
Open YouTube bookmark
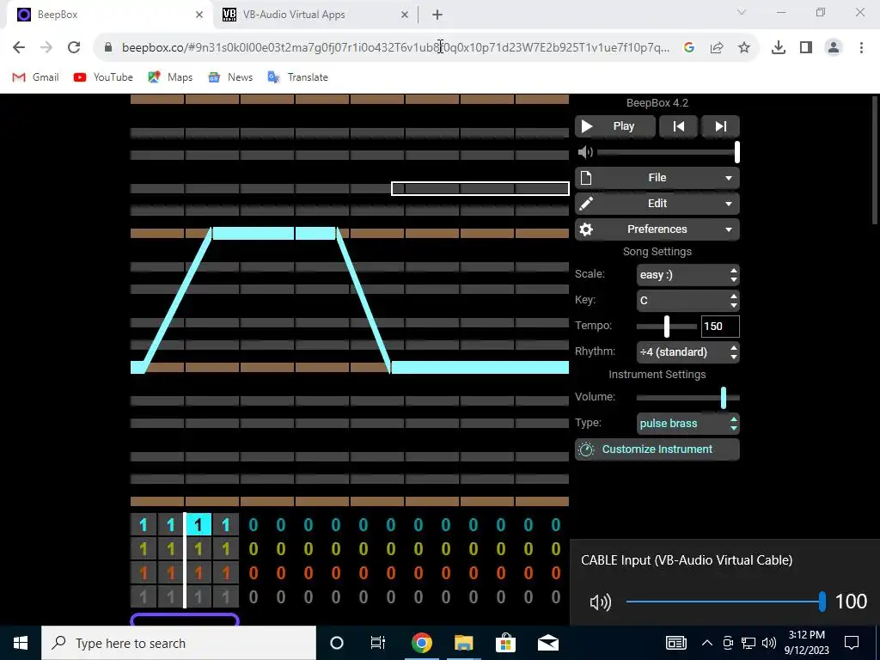(x=103, y=77)
